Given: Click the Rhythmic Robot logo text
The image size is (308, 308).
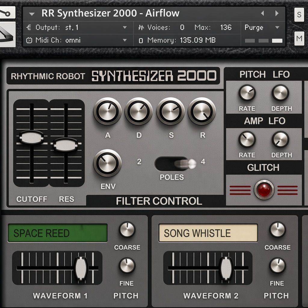Looking at the screenshot, I should pos(48,76).
